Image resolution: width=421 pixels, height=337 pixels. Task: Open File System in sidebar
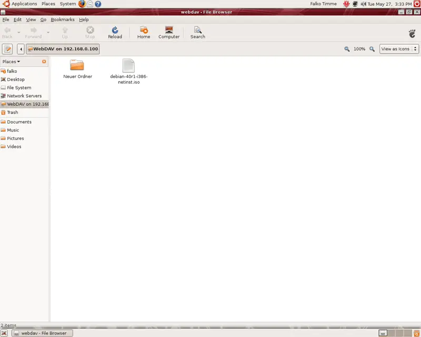point(24,87)
